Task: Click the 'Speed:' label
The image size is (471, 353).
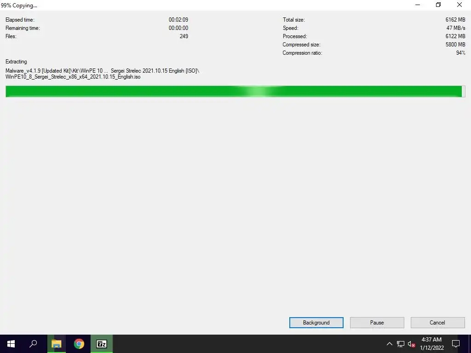Action: click(x=291, y=28)
